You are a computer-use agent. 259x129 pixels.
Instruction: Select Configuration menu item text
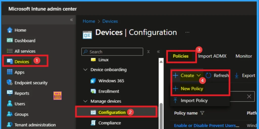coord(112,112)
